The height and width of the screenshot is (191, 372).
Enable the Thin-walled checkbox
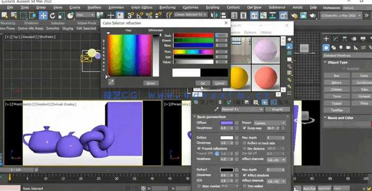coord(244,186)
